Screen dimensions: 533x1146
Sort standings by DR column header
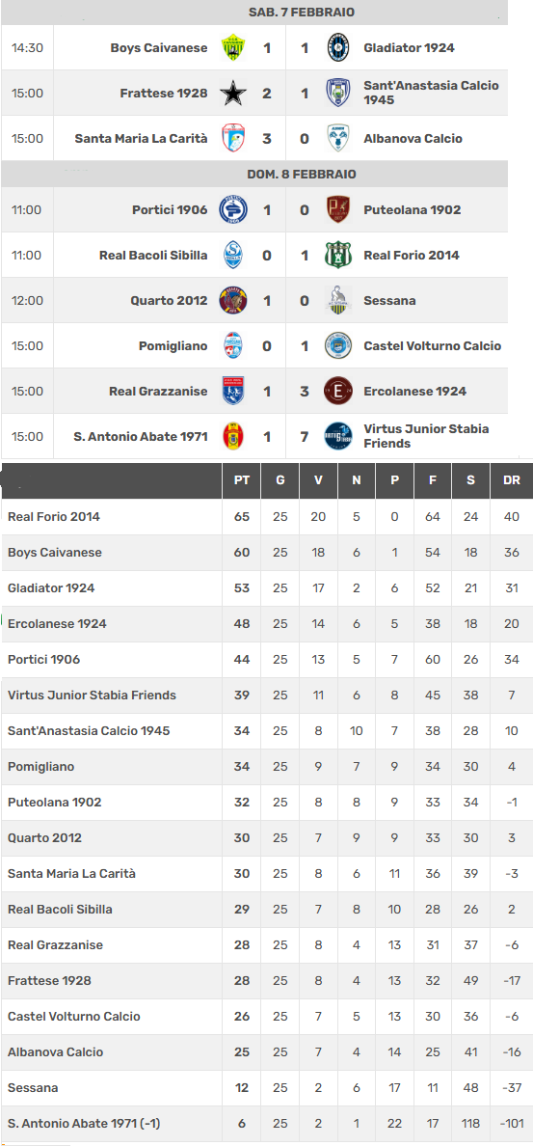coord(512,480)
